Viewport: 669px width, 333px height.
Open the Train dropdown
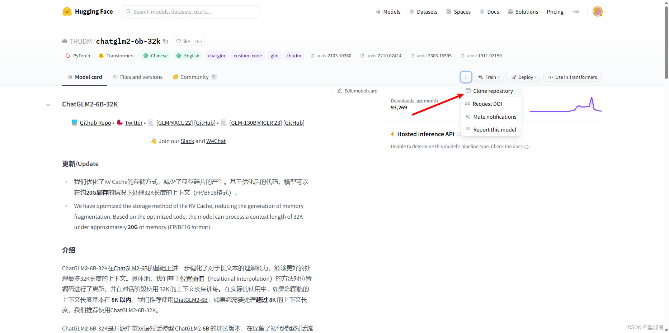[x=489, y=77]
